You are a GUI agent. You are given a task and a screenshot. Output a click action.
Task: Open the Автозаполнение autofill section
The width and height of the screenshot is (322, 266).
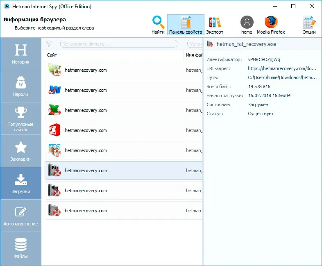(x=20, y=216)
